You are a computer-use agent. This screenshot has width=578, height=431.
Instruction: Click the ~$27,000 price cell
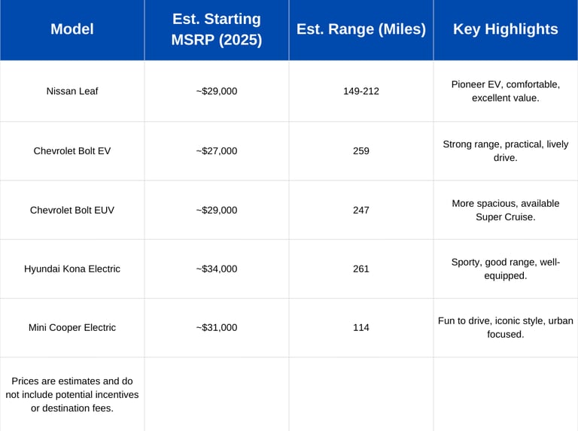[x=217, y=150]
